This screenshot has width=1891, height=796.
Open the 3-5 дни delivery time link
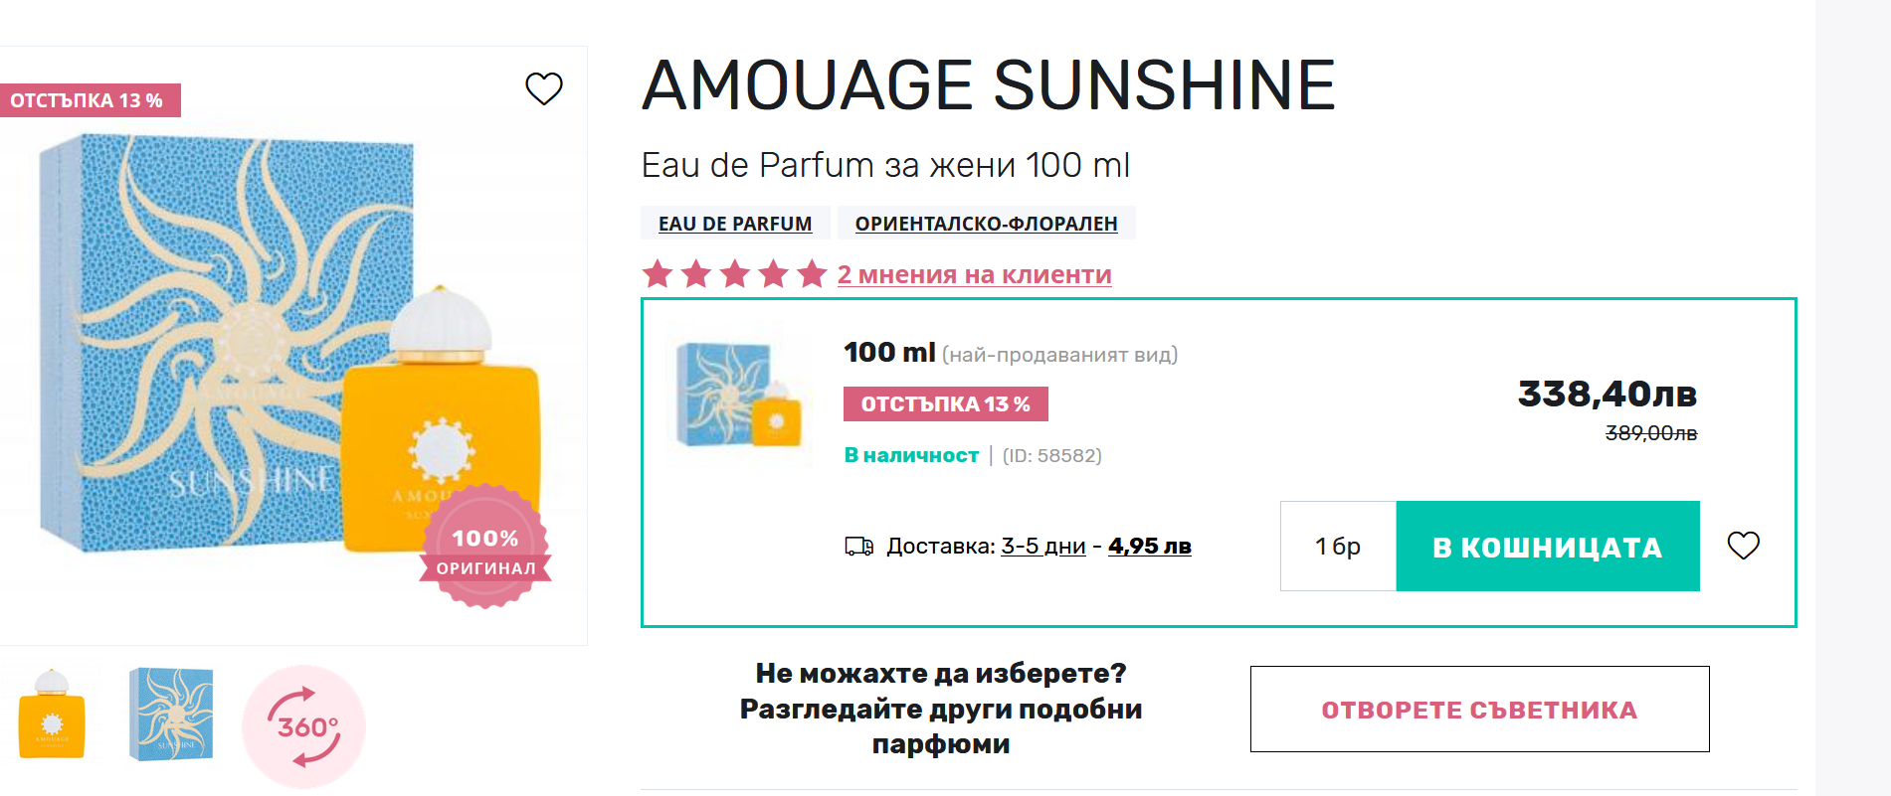pyautogui.click(x=1042, y=547)
